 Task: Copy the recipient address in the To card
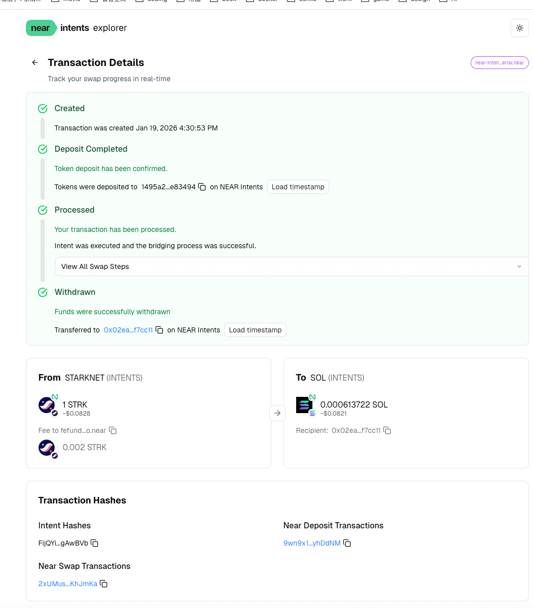(387, 430)
